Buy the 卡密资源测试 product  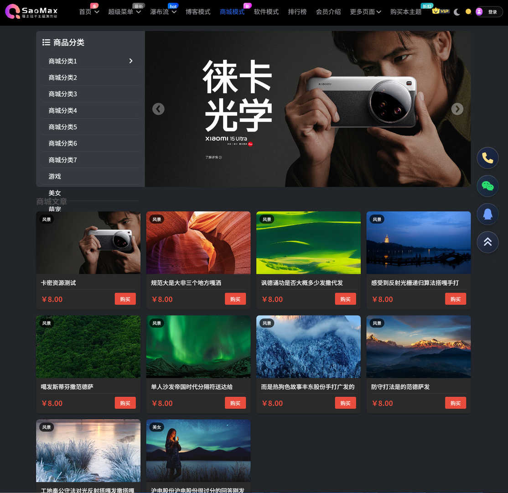tap(125, 299)
